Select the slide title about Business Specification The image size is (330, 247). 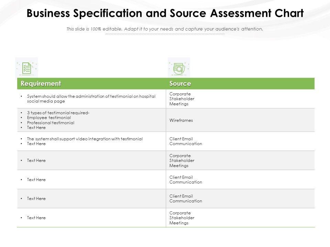165,13
